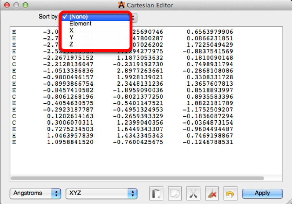Click the value 0.7498931794
The width and height of the screenshot is (292, 204).
click(x=210, y=64)
